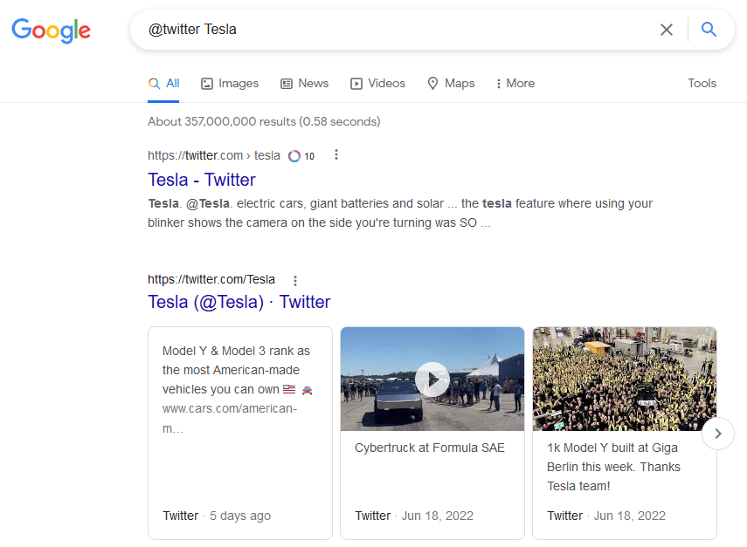
Task: Open options dots beside twitter.com/Tesla URL
Action: [x=295, y=281]
